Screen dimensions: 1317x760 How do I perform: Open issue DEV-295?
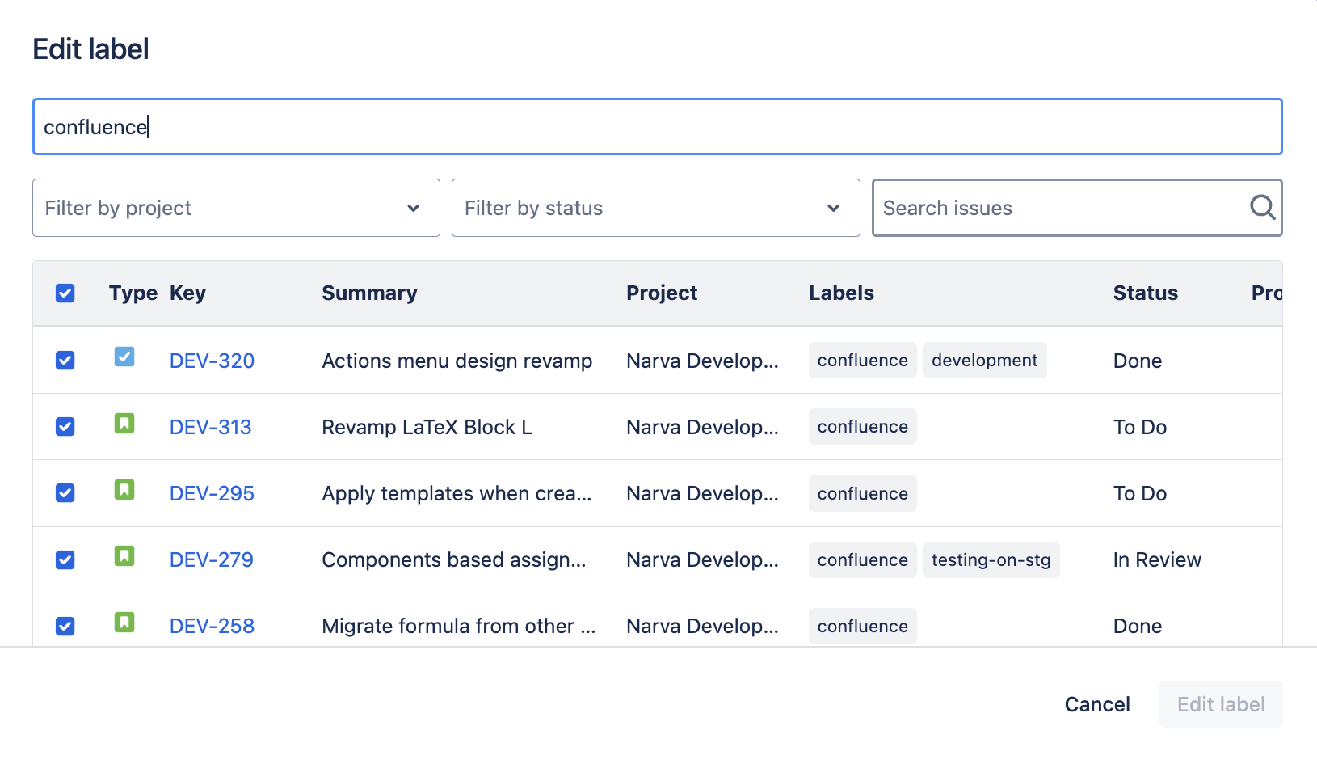[x=211, y=492]
